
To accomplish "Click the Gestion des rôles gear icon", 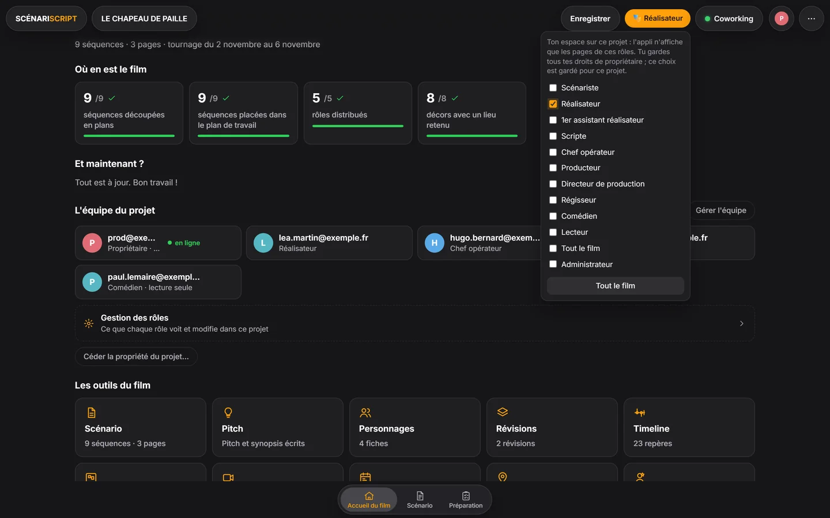I will (89, 323).
